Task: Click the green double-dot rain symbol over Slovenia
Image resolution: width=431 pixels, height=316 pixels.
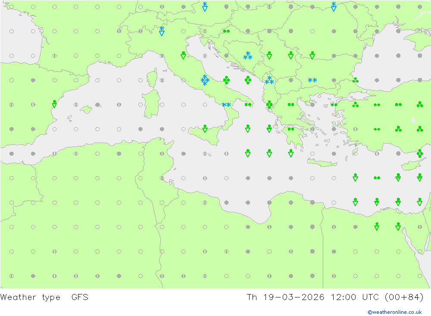Action: [x=226, y=31]
